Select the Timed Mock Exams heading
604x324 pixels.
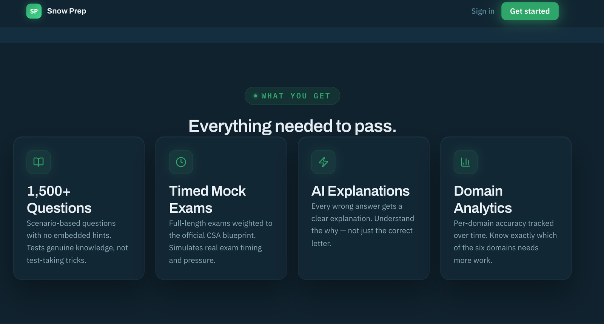[207, 200]
